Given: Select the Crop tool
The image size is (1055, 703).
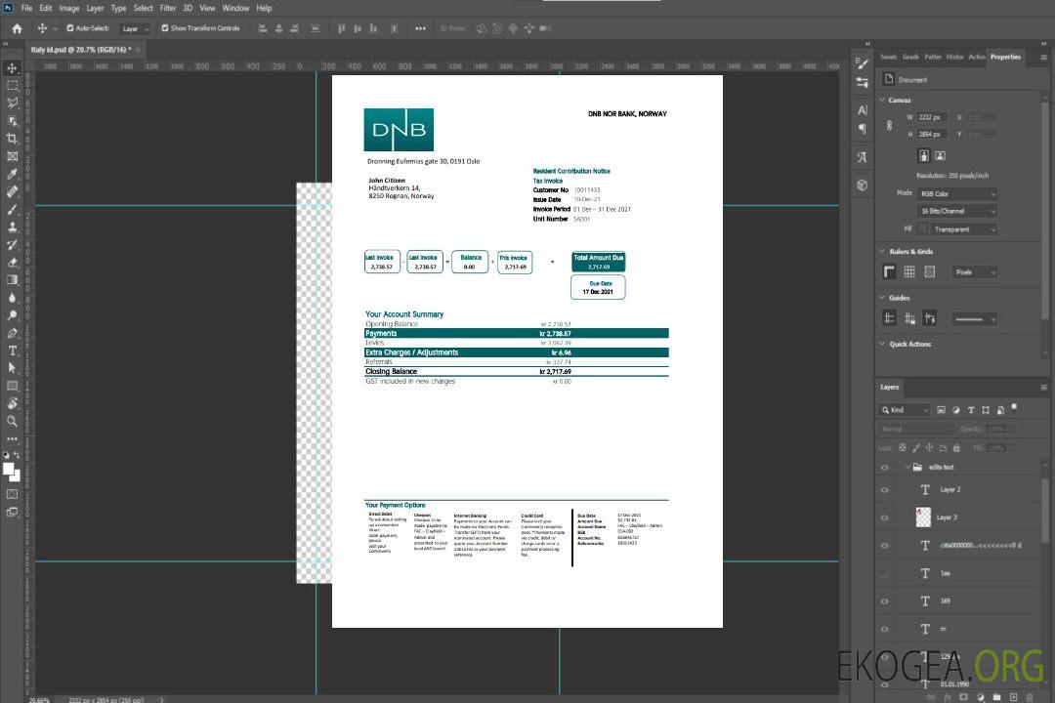Looking at the screenshot, I should (12, 139).
